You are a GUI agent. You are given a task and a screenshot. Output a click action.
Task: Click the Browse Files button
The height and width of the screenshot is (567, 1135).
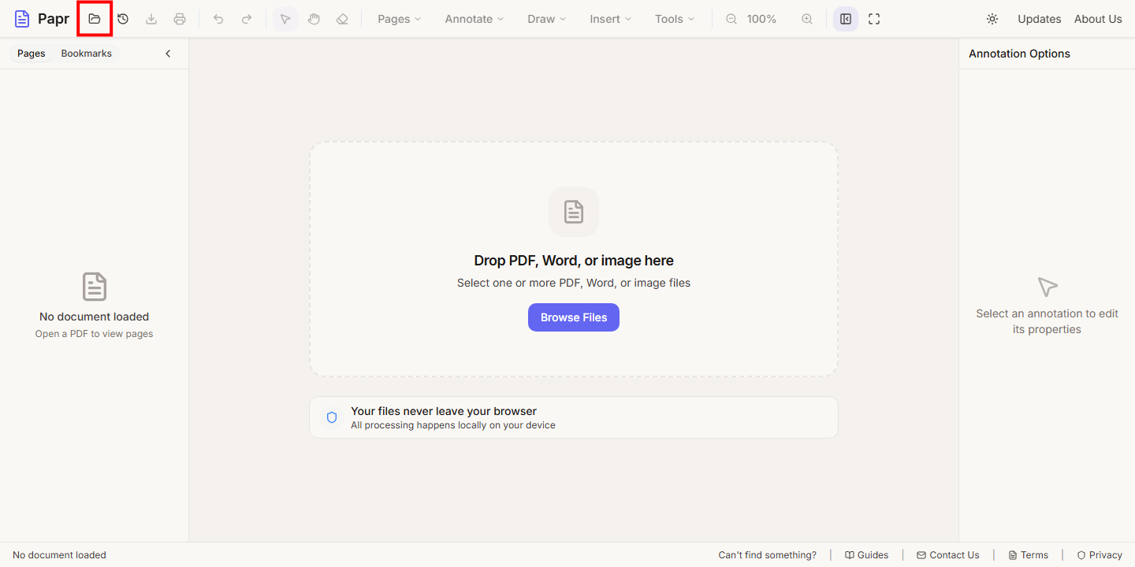574,317
